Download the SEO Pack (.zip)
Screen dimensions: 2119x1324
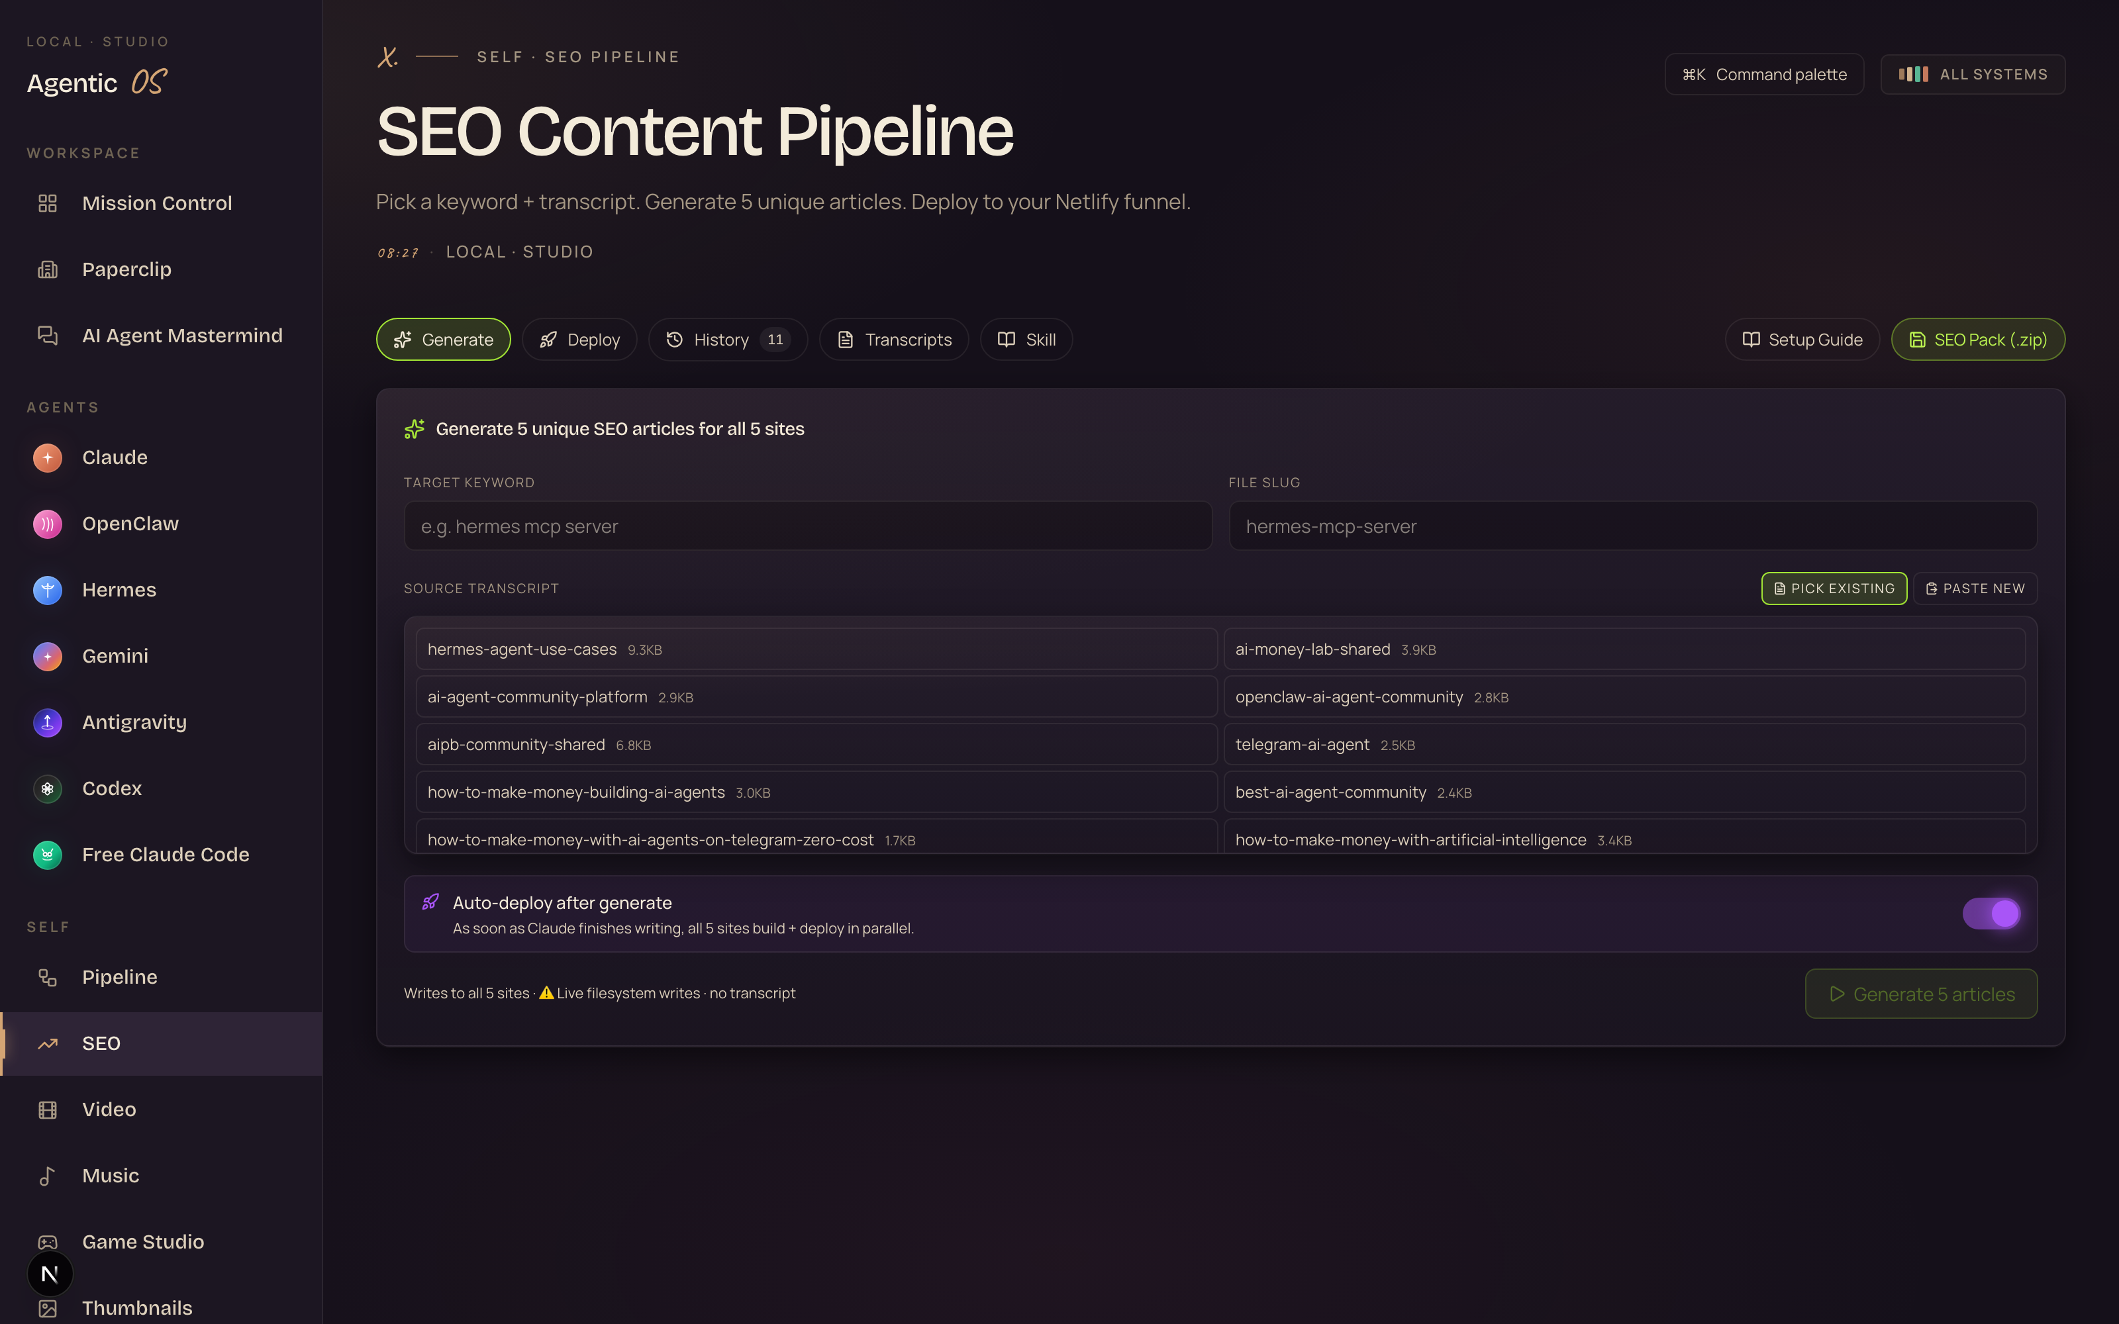[1978, 340]
